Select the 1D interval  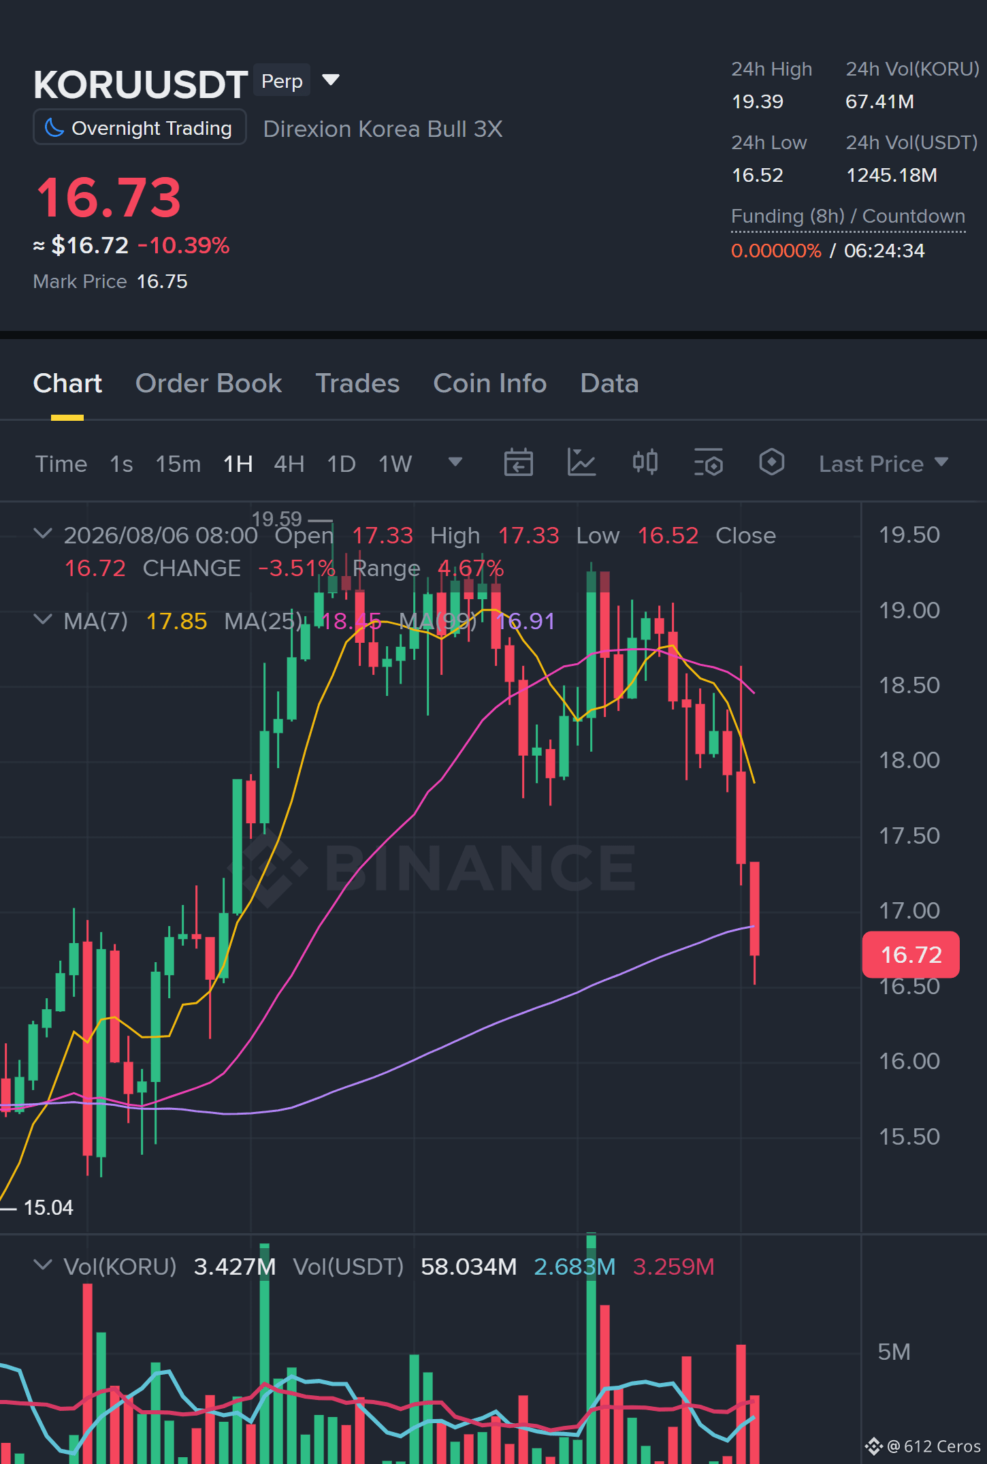[341, 464]
